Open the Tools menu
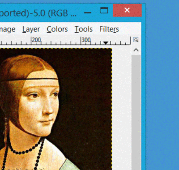Viewport: 179px width, 170px height. pyautogui.click(x=84, y=29)
